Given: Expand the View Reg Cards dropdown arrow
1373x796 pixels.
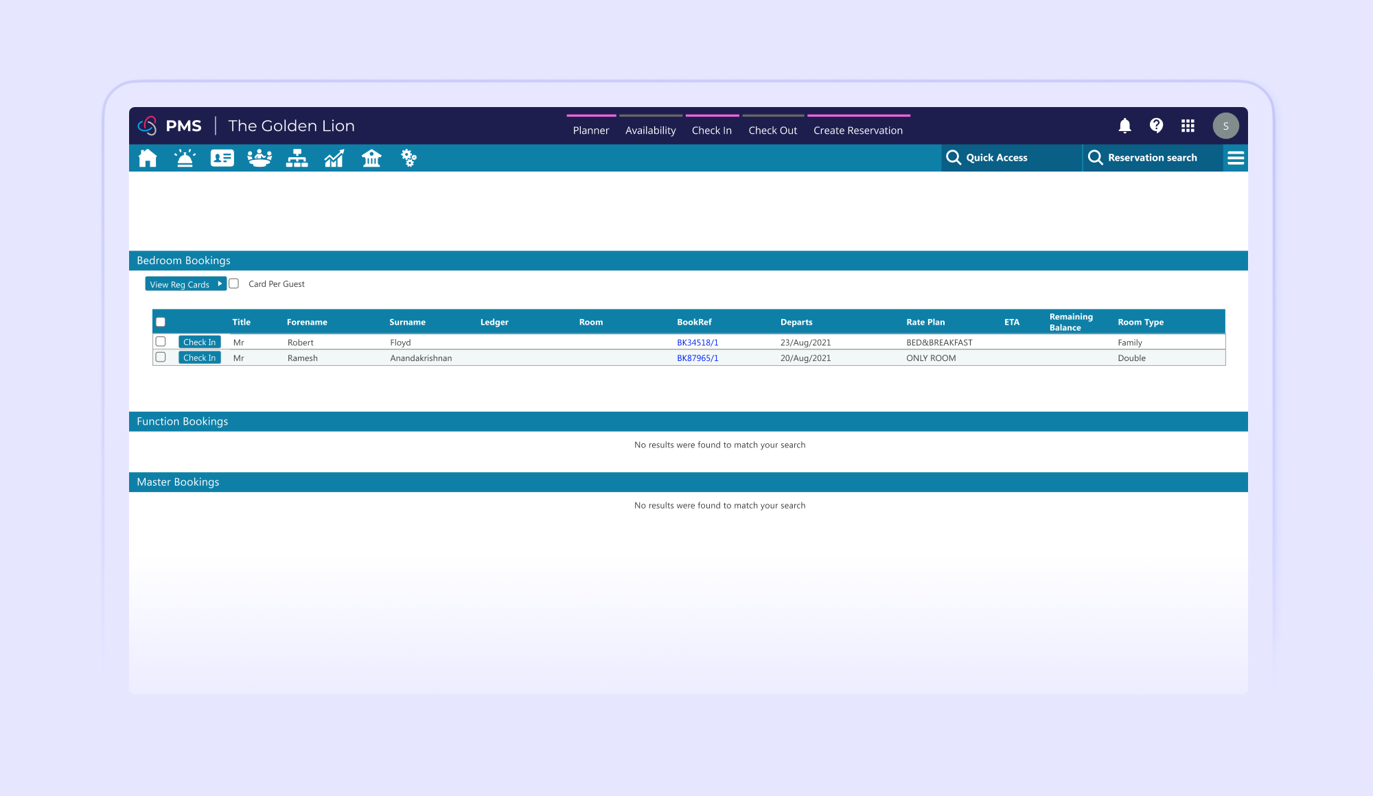Looking at the screenshot, I should [220, 283].
